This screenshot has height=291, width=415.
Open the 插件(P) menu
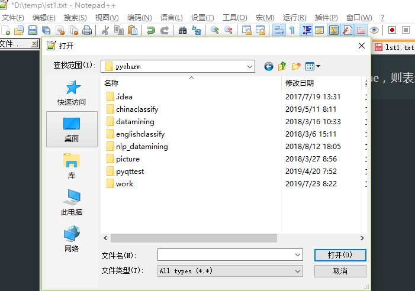[326, 17]
